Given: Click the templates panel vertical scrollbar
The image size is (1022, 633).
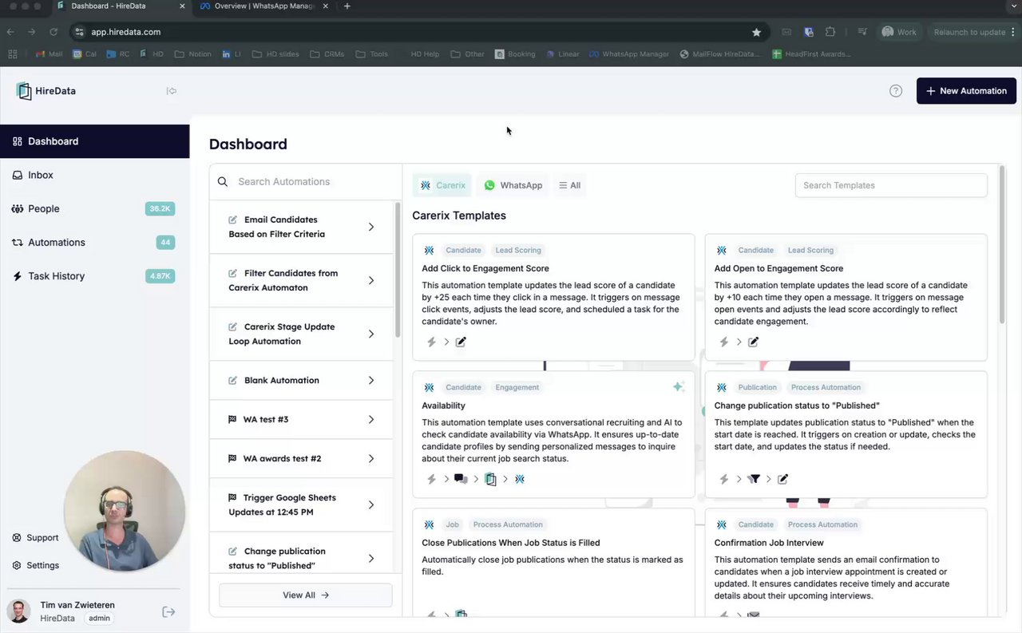Looking at the screenshot, I should pos(1002,243).
